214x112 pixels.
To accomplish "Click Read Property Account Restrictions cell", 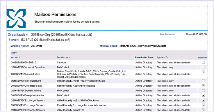I will pos(76,86).
